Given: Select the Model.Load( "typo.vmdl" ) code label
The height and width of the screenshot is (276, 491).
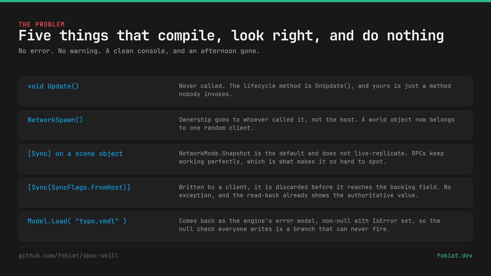Looking at the screenshot, I should (77, 221).
